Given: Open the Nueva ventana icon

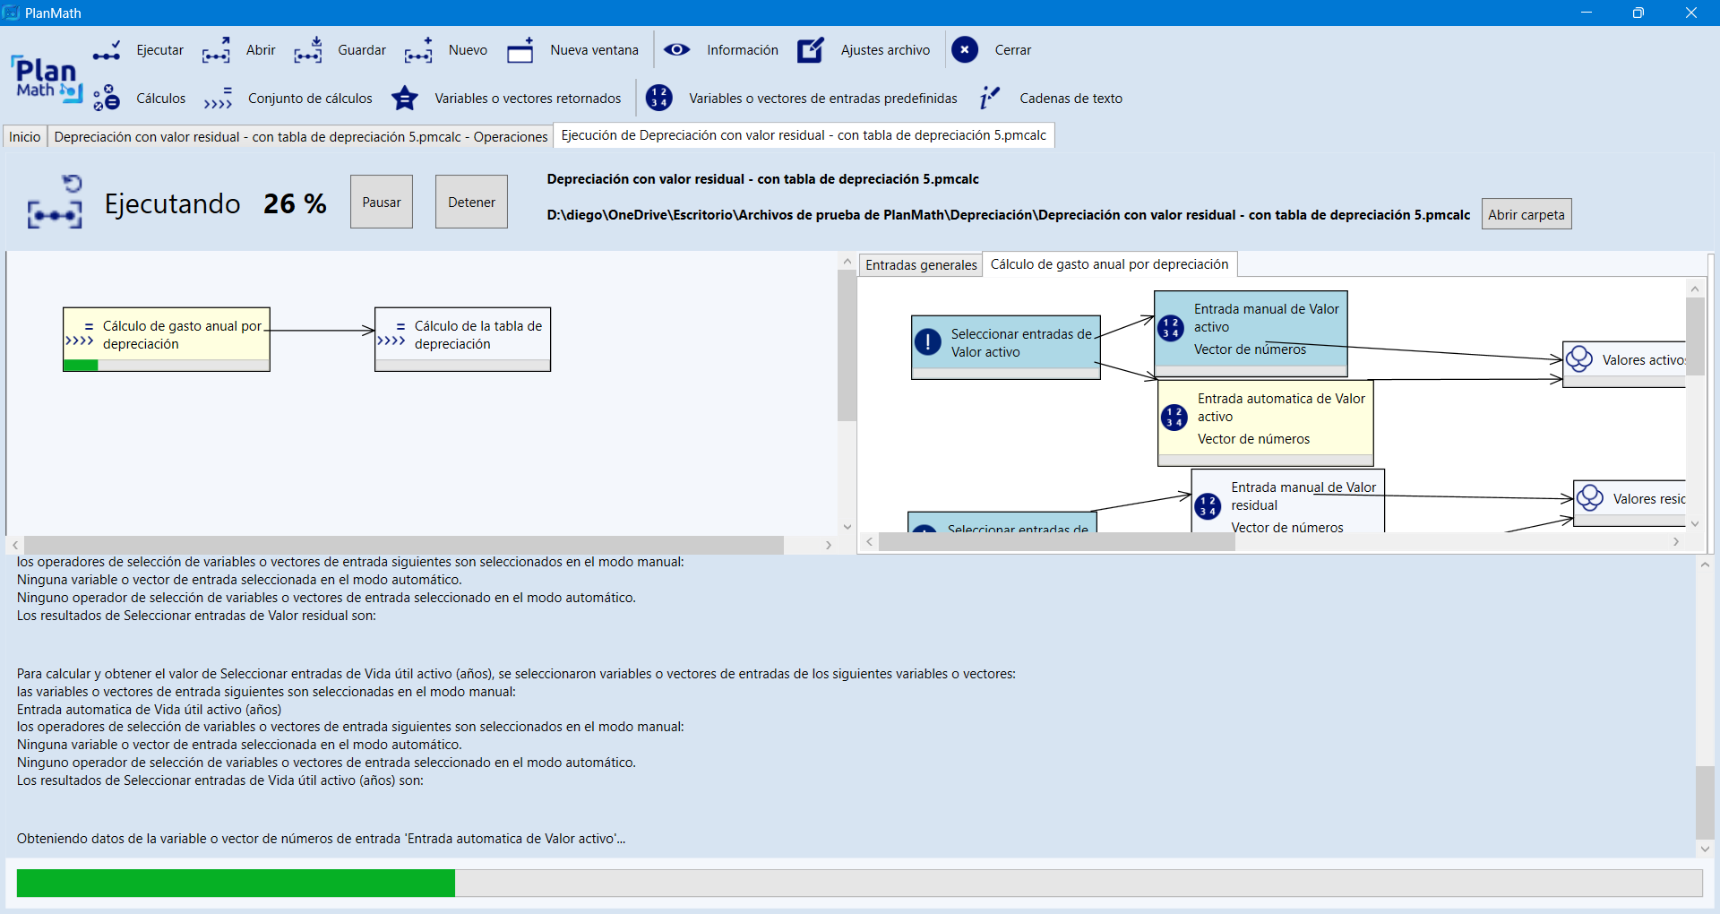Looking at the screenshot, I should (x=520, y=51).
